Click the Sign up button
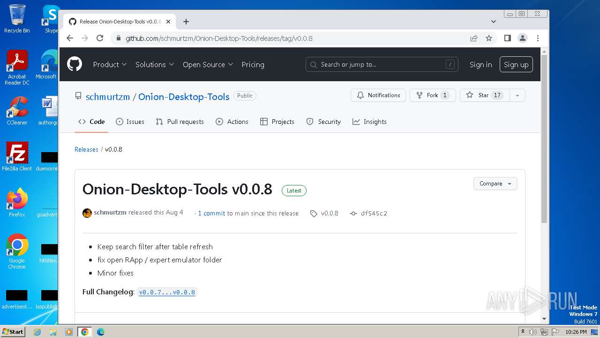The height and width of the screenshot is (338, 600). point(516,65)
